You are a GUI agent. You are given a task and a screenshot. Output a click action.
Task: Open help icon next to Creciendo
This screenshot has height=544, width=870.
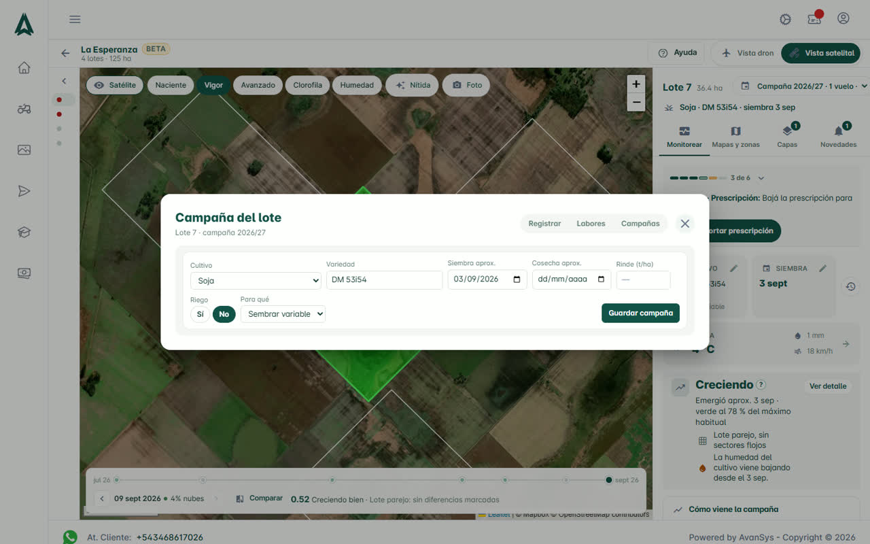(x=761, y=385)
